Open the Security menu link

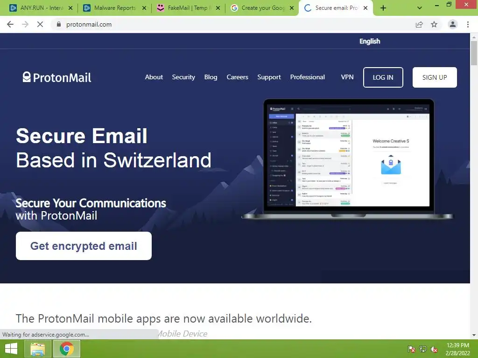pyautogui.click(x=183, y=77)
